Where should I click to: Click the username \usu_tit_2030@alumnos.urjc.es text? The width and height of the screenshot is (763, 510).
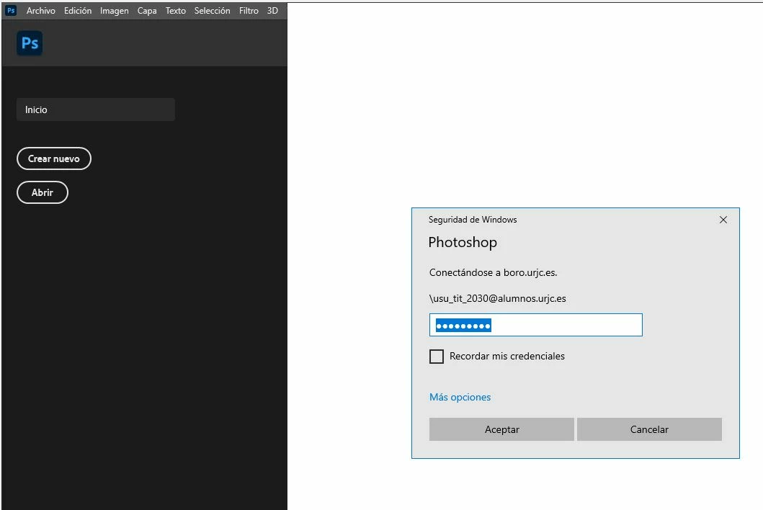pyautogui.click(x=497, y=298)
